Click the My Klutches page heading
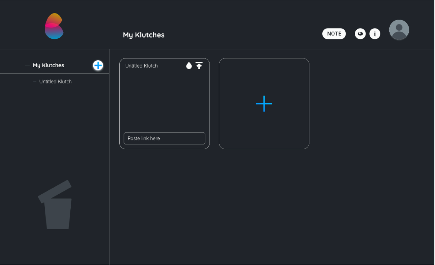The width and height of the screenshot is (435, 265). 144,35
